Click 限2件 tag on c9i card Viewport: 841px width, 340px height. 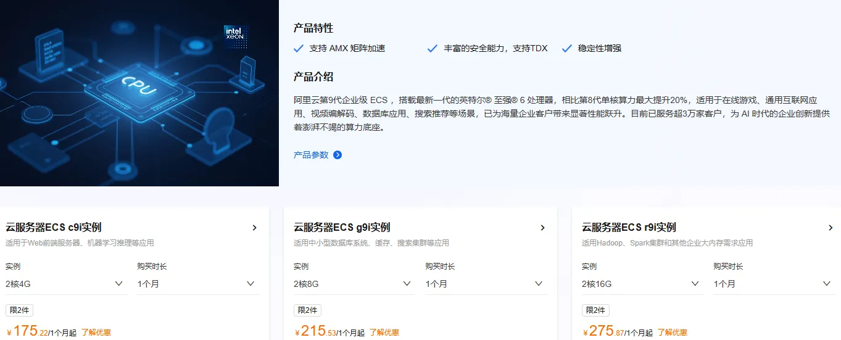click(19, 310)
